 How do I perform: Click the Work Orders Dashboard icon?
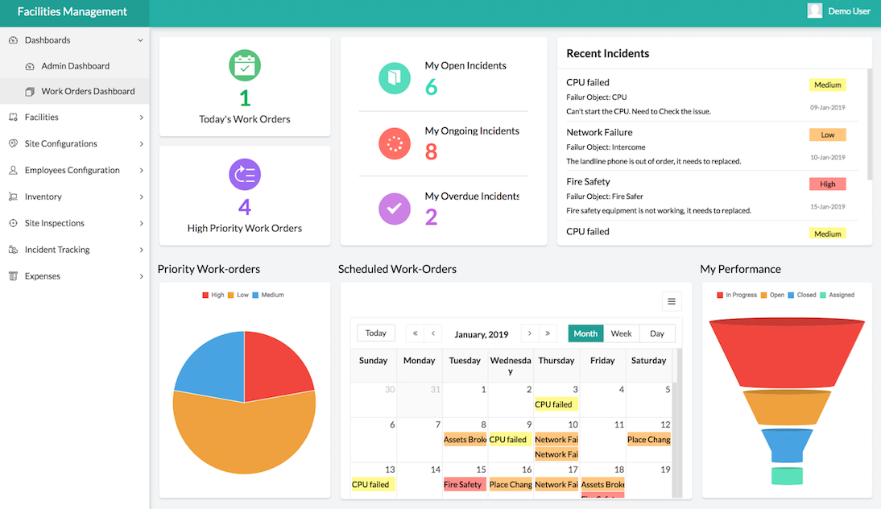(30, 92)
